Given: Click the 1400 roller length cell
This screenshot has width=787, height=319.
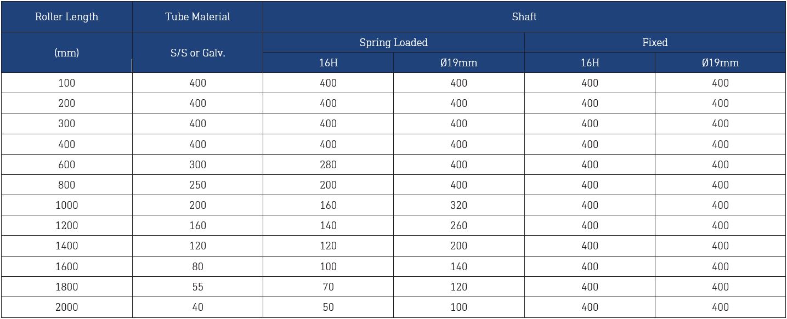Looking at the screenshot, I should coord(66,246).
